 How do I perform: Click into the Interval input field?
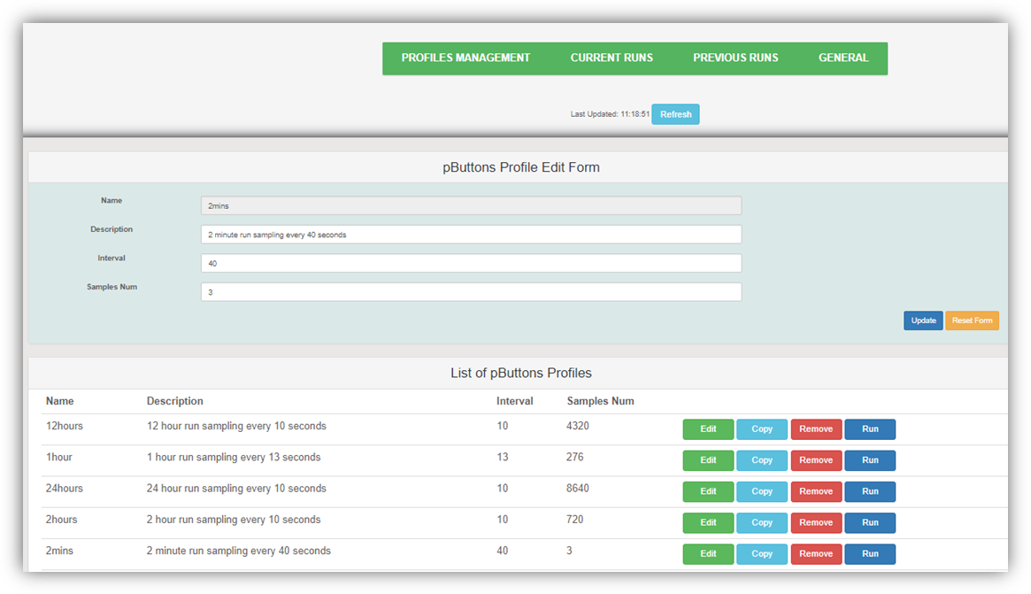pos(471,264)
